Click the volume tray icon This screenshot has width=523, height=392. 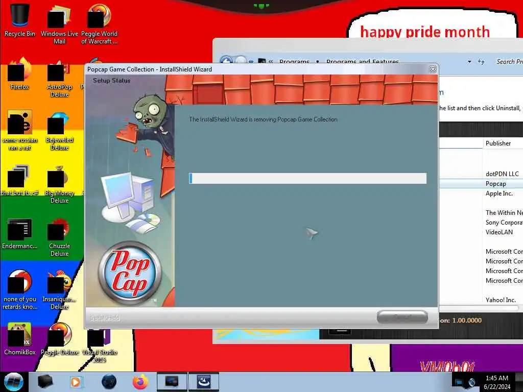[472, 382]
